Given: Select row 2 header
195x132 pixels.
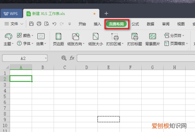Looking at the screenshot, I should 5,79.
